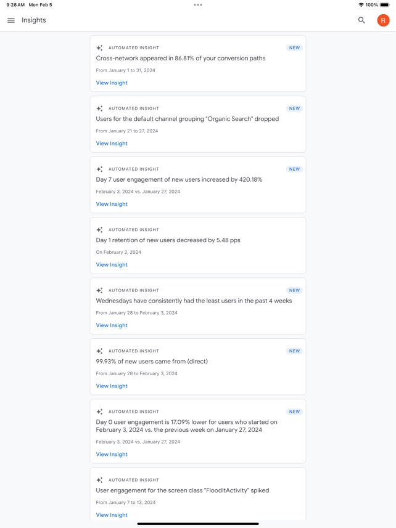View Insight for Organic Search users dropped
The width and height of the screenshot is (396, 528).
click(x=112, y=144)
